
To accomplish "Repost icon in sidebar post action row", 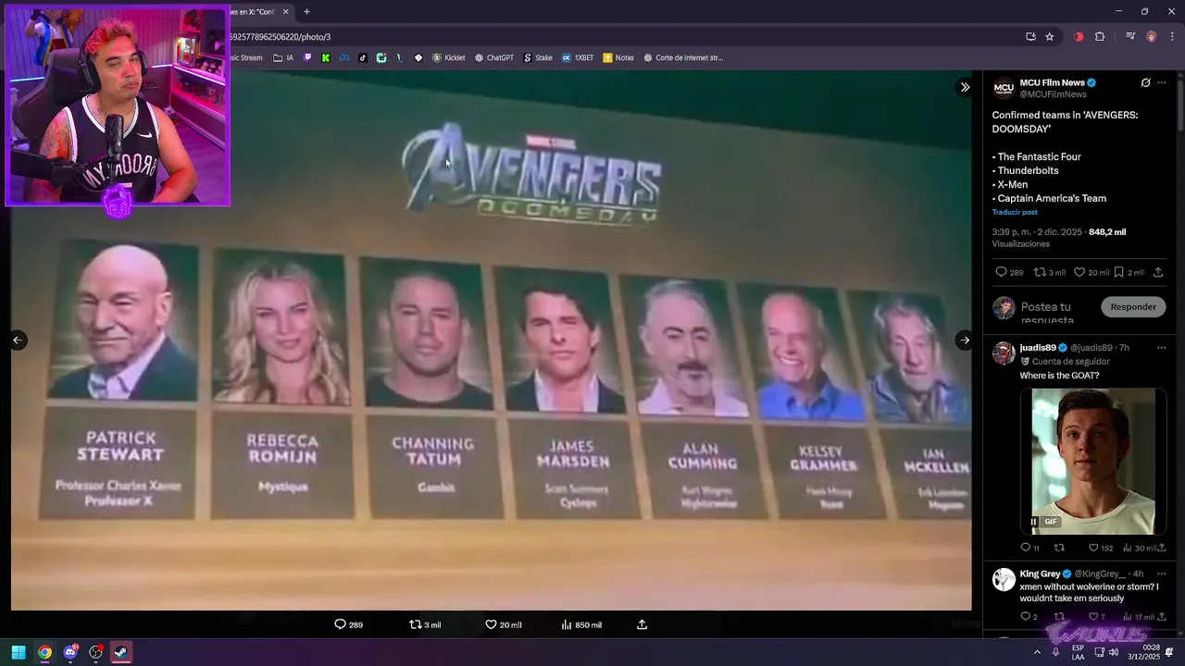I will (x=1039, y=272).
